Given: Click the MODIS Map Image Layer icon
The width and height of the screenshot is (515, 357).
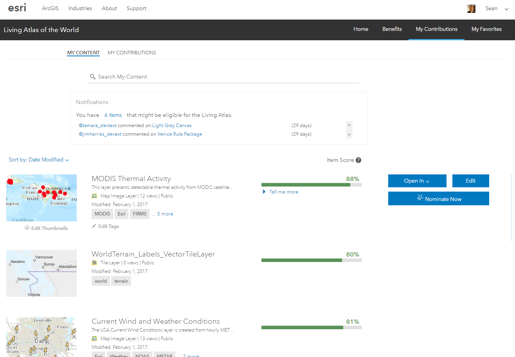Looking at the screenshot, I should (x=94, y=196).
